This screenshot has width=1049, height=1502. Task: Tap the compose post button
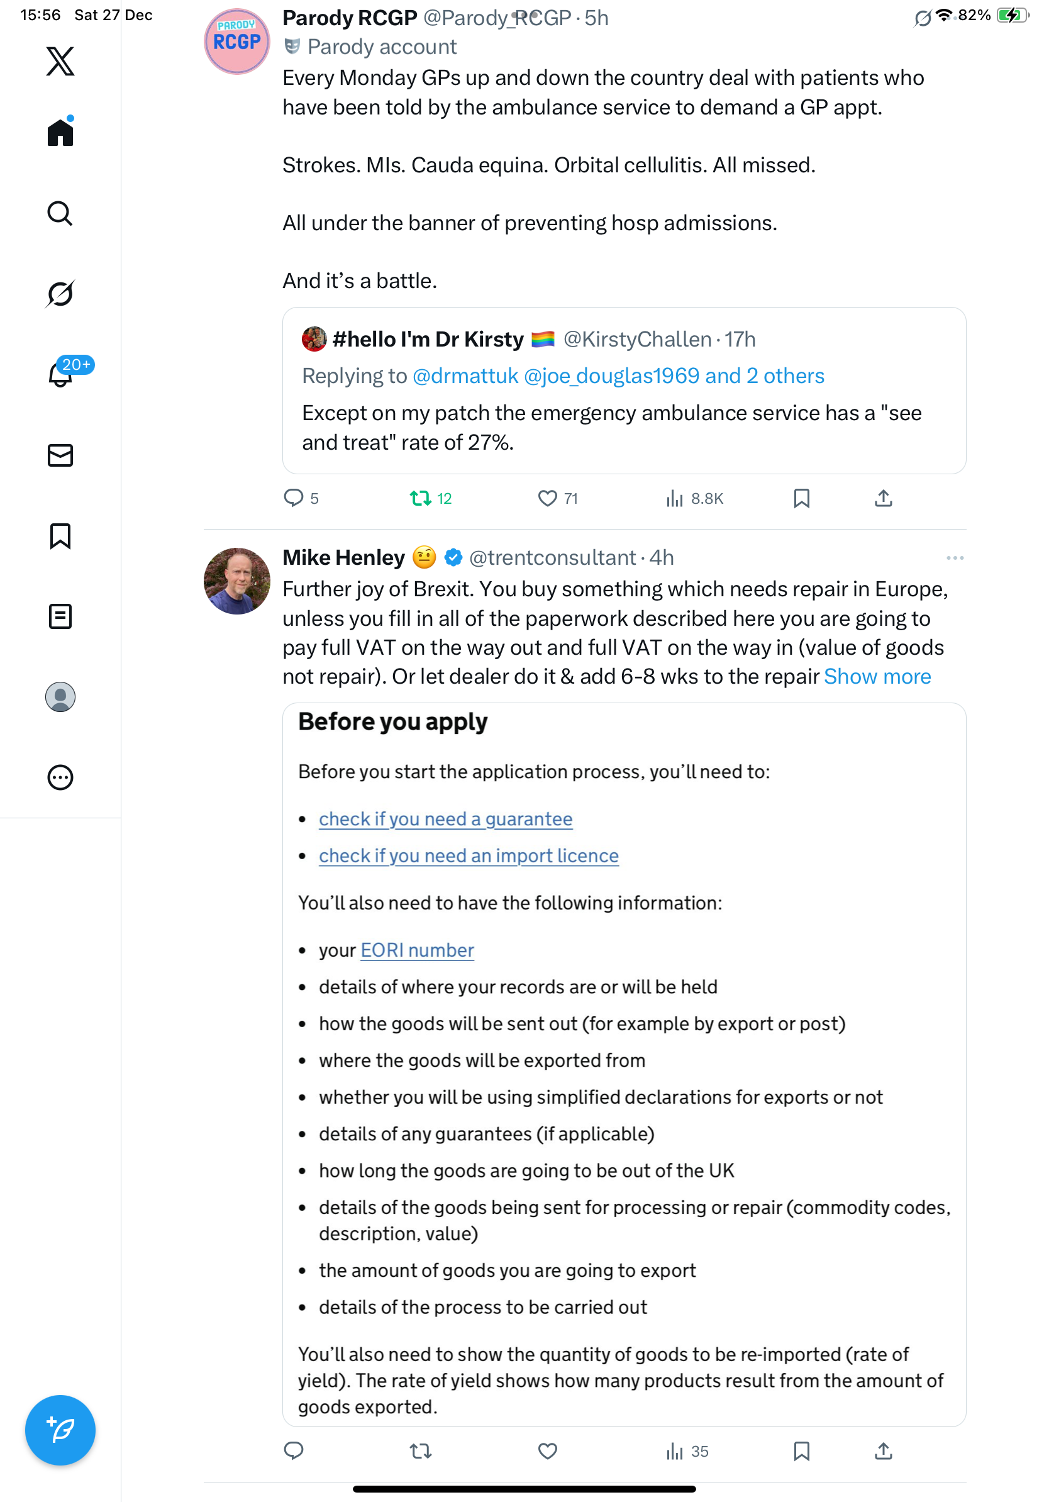60,1430
